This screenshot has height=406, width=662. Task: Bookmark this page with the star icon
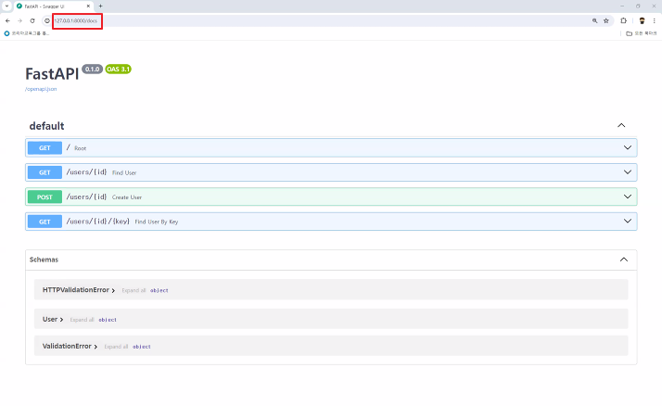606,20
